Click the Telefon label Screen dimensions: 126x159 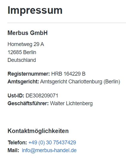click(17, 143)
